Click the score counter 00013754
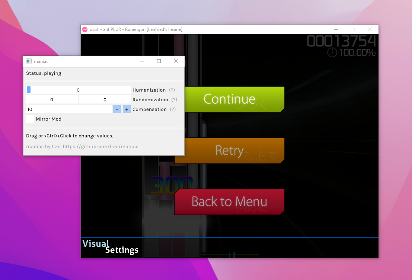 coord(341,41)
